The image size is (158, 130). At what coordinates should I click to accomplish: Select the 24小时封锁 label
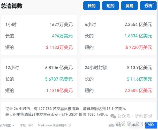pyautogui.click(x=96, y=68)
